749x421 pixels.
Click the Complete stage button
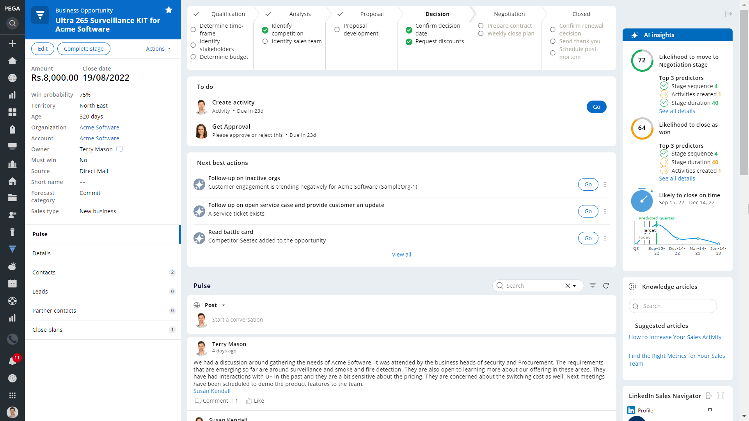pyautogui.click(x=83, y=49)
